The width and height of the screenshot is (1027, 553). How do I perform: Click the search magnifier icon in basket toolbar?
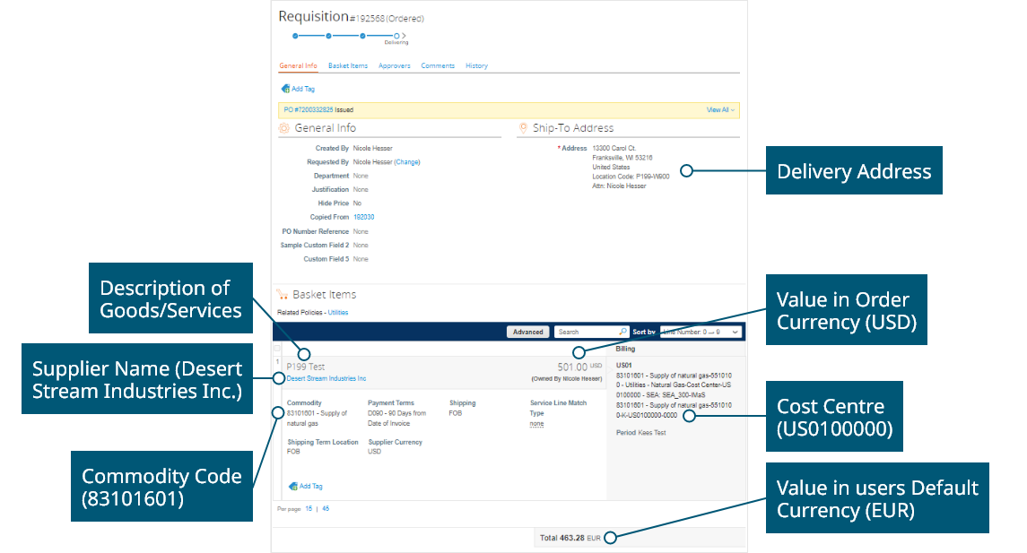tap(623, 332)
